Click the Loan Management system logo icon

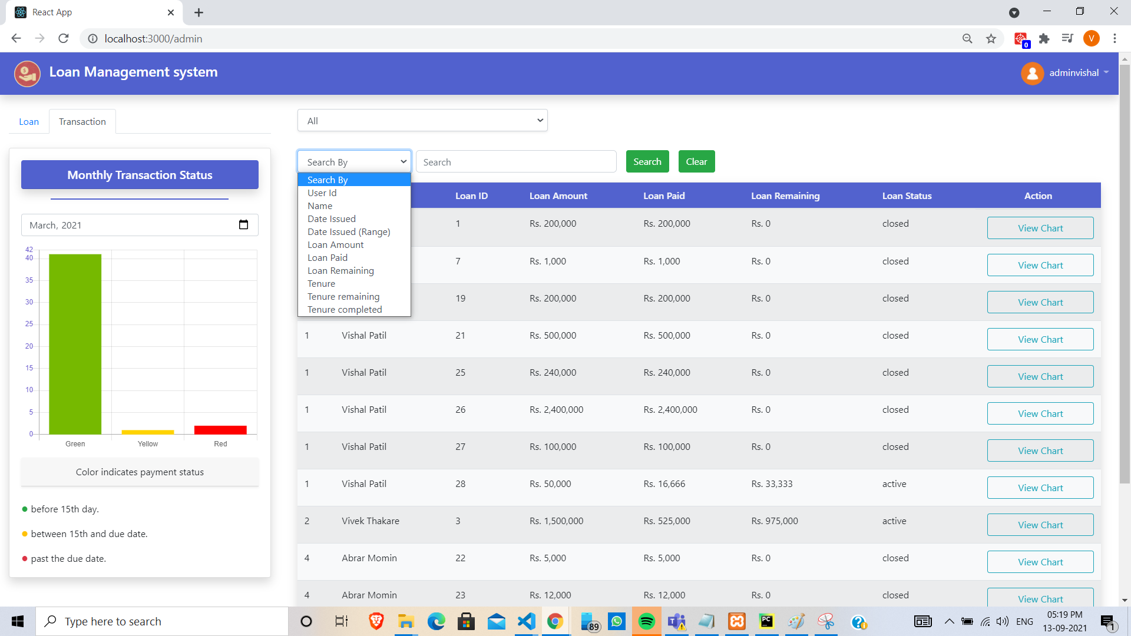27,74
